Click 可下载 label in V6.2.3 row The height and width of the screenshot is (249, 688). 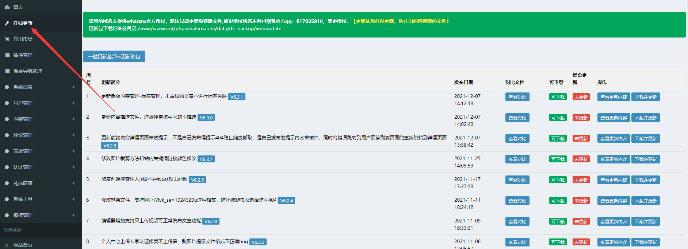point(558,222)
